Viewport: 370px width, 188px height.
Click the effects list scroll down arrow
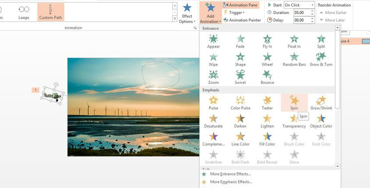click(x=338, y=166)
